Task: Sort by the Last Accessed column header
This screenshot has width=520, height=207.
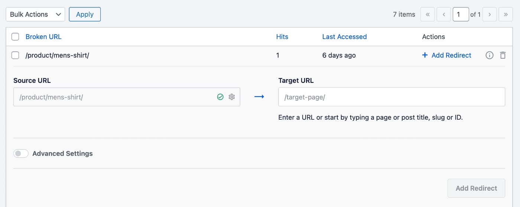Action: [x=344, y=37]
